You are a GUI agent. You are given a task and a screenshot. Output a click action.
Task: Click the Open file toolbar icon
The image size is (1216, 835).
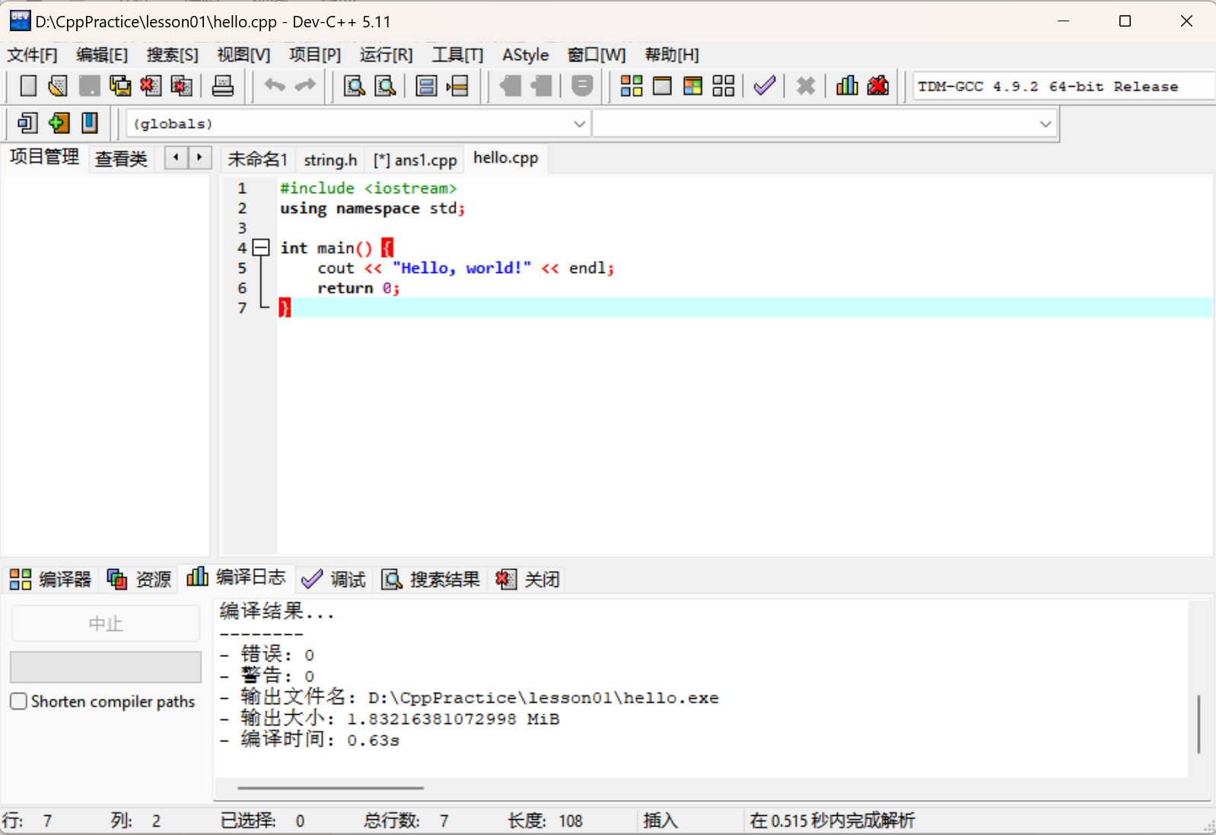tap(58, 86)
